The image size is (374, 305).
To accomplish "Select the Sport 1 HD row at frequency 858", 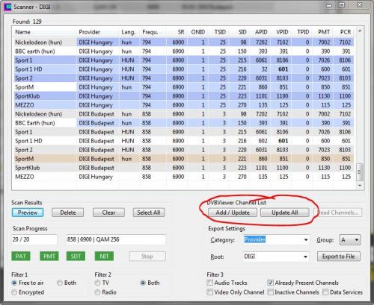I will pyautogui.click(x=183, y=141).
